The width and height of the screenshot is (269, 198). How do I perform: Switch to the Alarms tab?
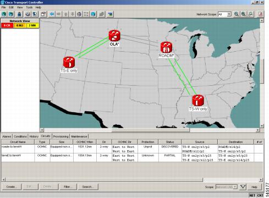[x=7, y=136]
